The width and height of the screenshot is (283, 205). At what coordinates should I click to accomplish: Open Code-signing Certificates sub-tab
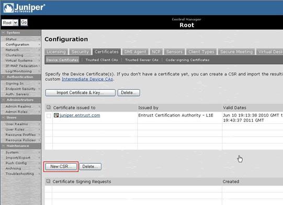tap(187, 60)
